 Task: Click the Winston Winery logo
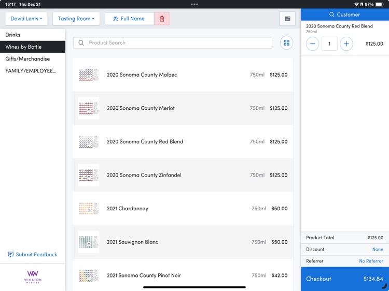pyautogui.click(x=33, y=277)
